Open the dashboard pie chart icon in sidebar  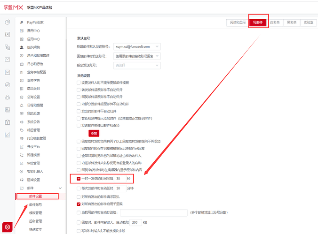coord(8,22)
